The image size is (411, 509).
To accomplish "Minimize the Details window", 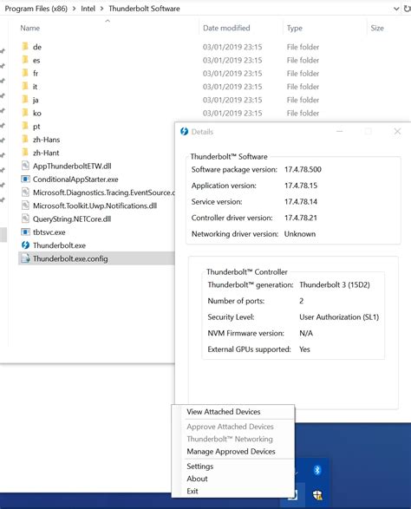I will (x=340, y=132).
